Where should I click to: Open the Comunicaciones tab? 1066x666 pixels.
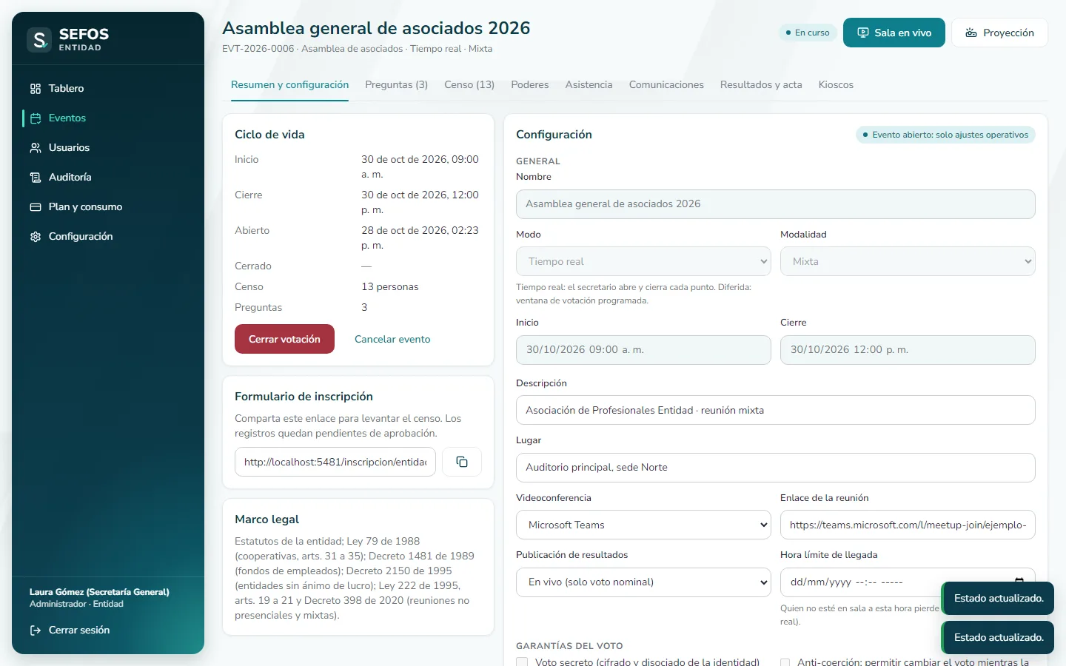click(x=666, y=85)
